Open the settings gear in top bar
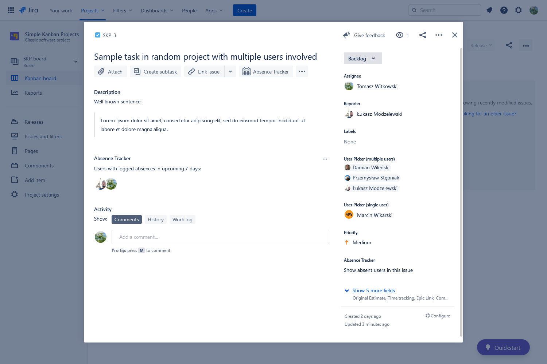547x364 pixels. tap(519, 10)
